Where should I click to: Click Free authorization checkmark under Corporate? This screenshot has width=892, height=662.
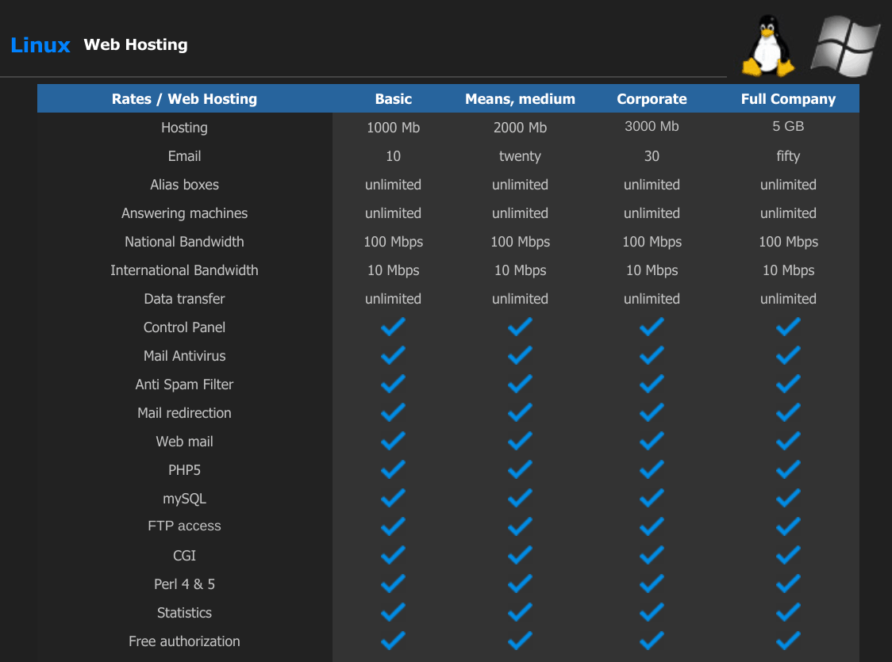pyautogui.click(x=652, y=641)
